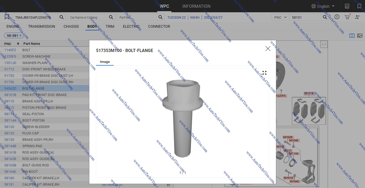Close the BOLT-FLANGE image dialog
Image resolution: width=365 pixels, height=188 pixels.
coord(268,49)
